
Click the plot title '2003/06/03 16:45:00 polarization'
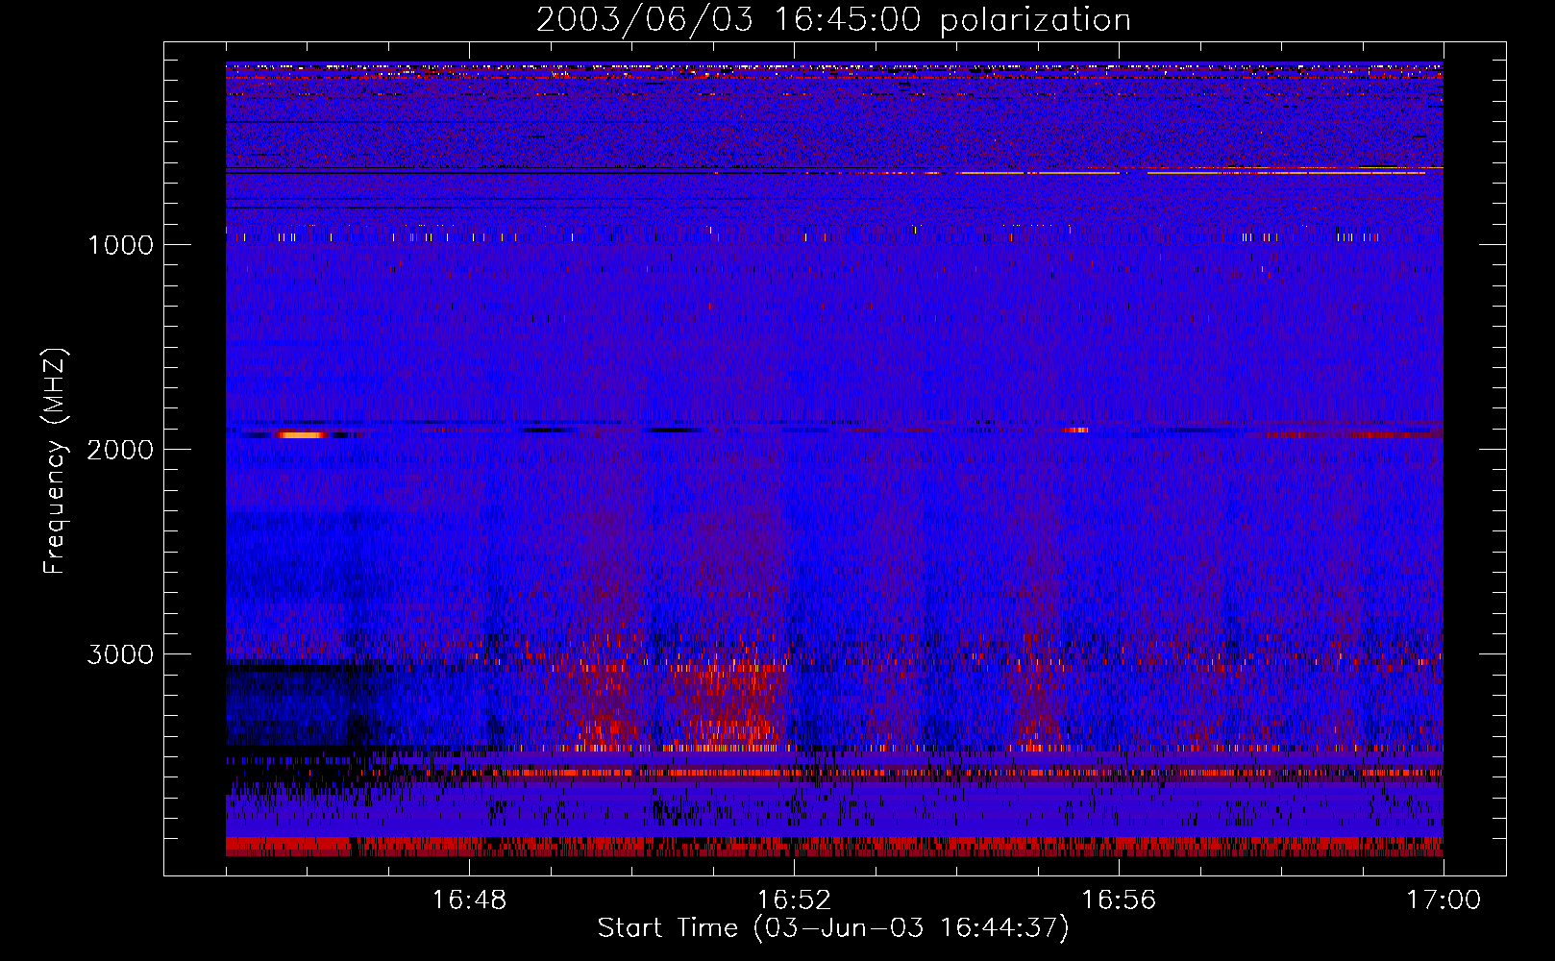tap(833, 20)
